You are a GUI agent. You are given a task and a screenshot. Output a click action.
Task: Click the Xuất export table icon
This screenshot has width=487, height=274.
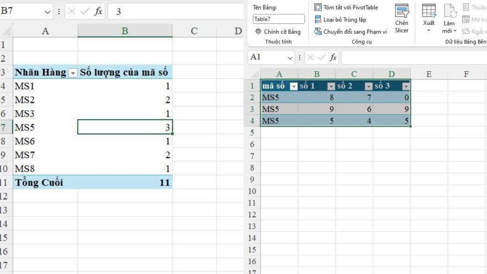click(429, 11)
